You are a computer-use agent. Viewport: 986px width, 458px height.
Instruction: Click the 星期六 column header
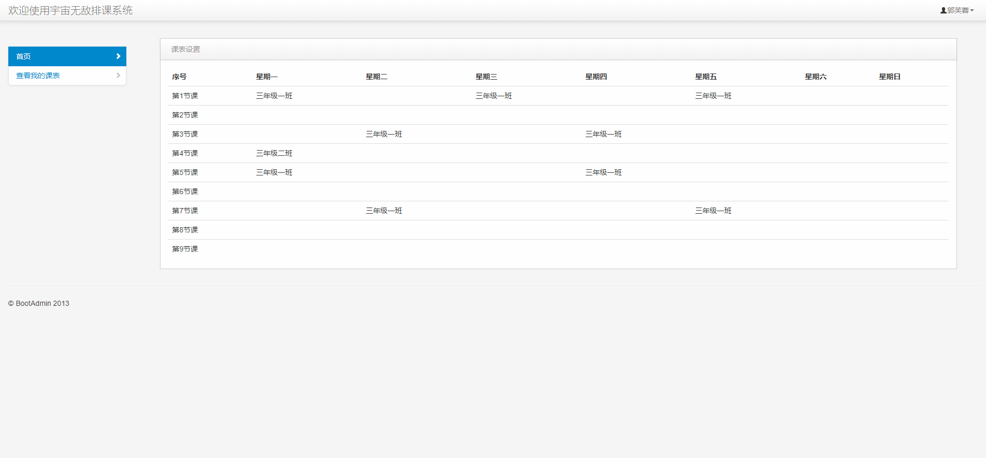tap(816, 77)
